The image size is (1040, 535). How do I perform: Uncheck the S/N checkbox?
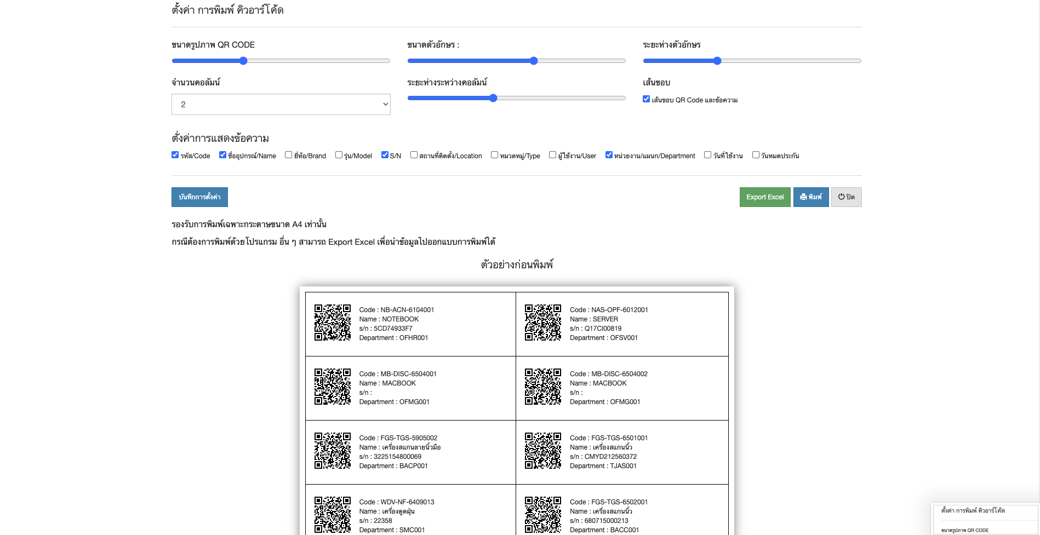[385, 155]
